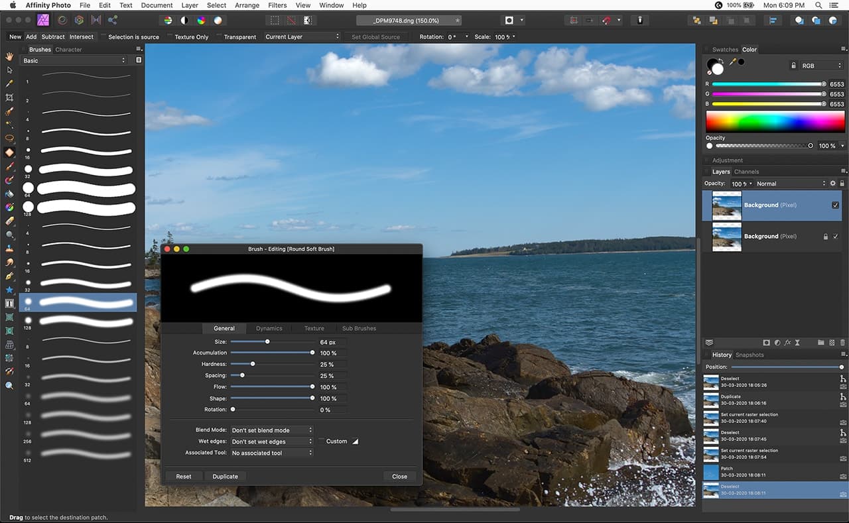Toggle the Texture Only checkbox
Screen dimensions: 849x523
tap(170, 37)
